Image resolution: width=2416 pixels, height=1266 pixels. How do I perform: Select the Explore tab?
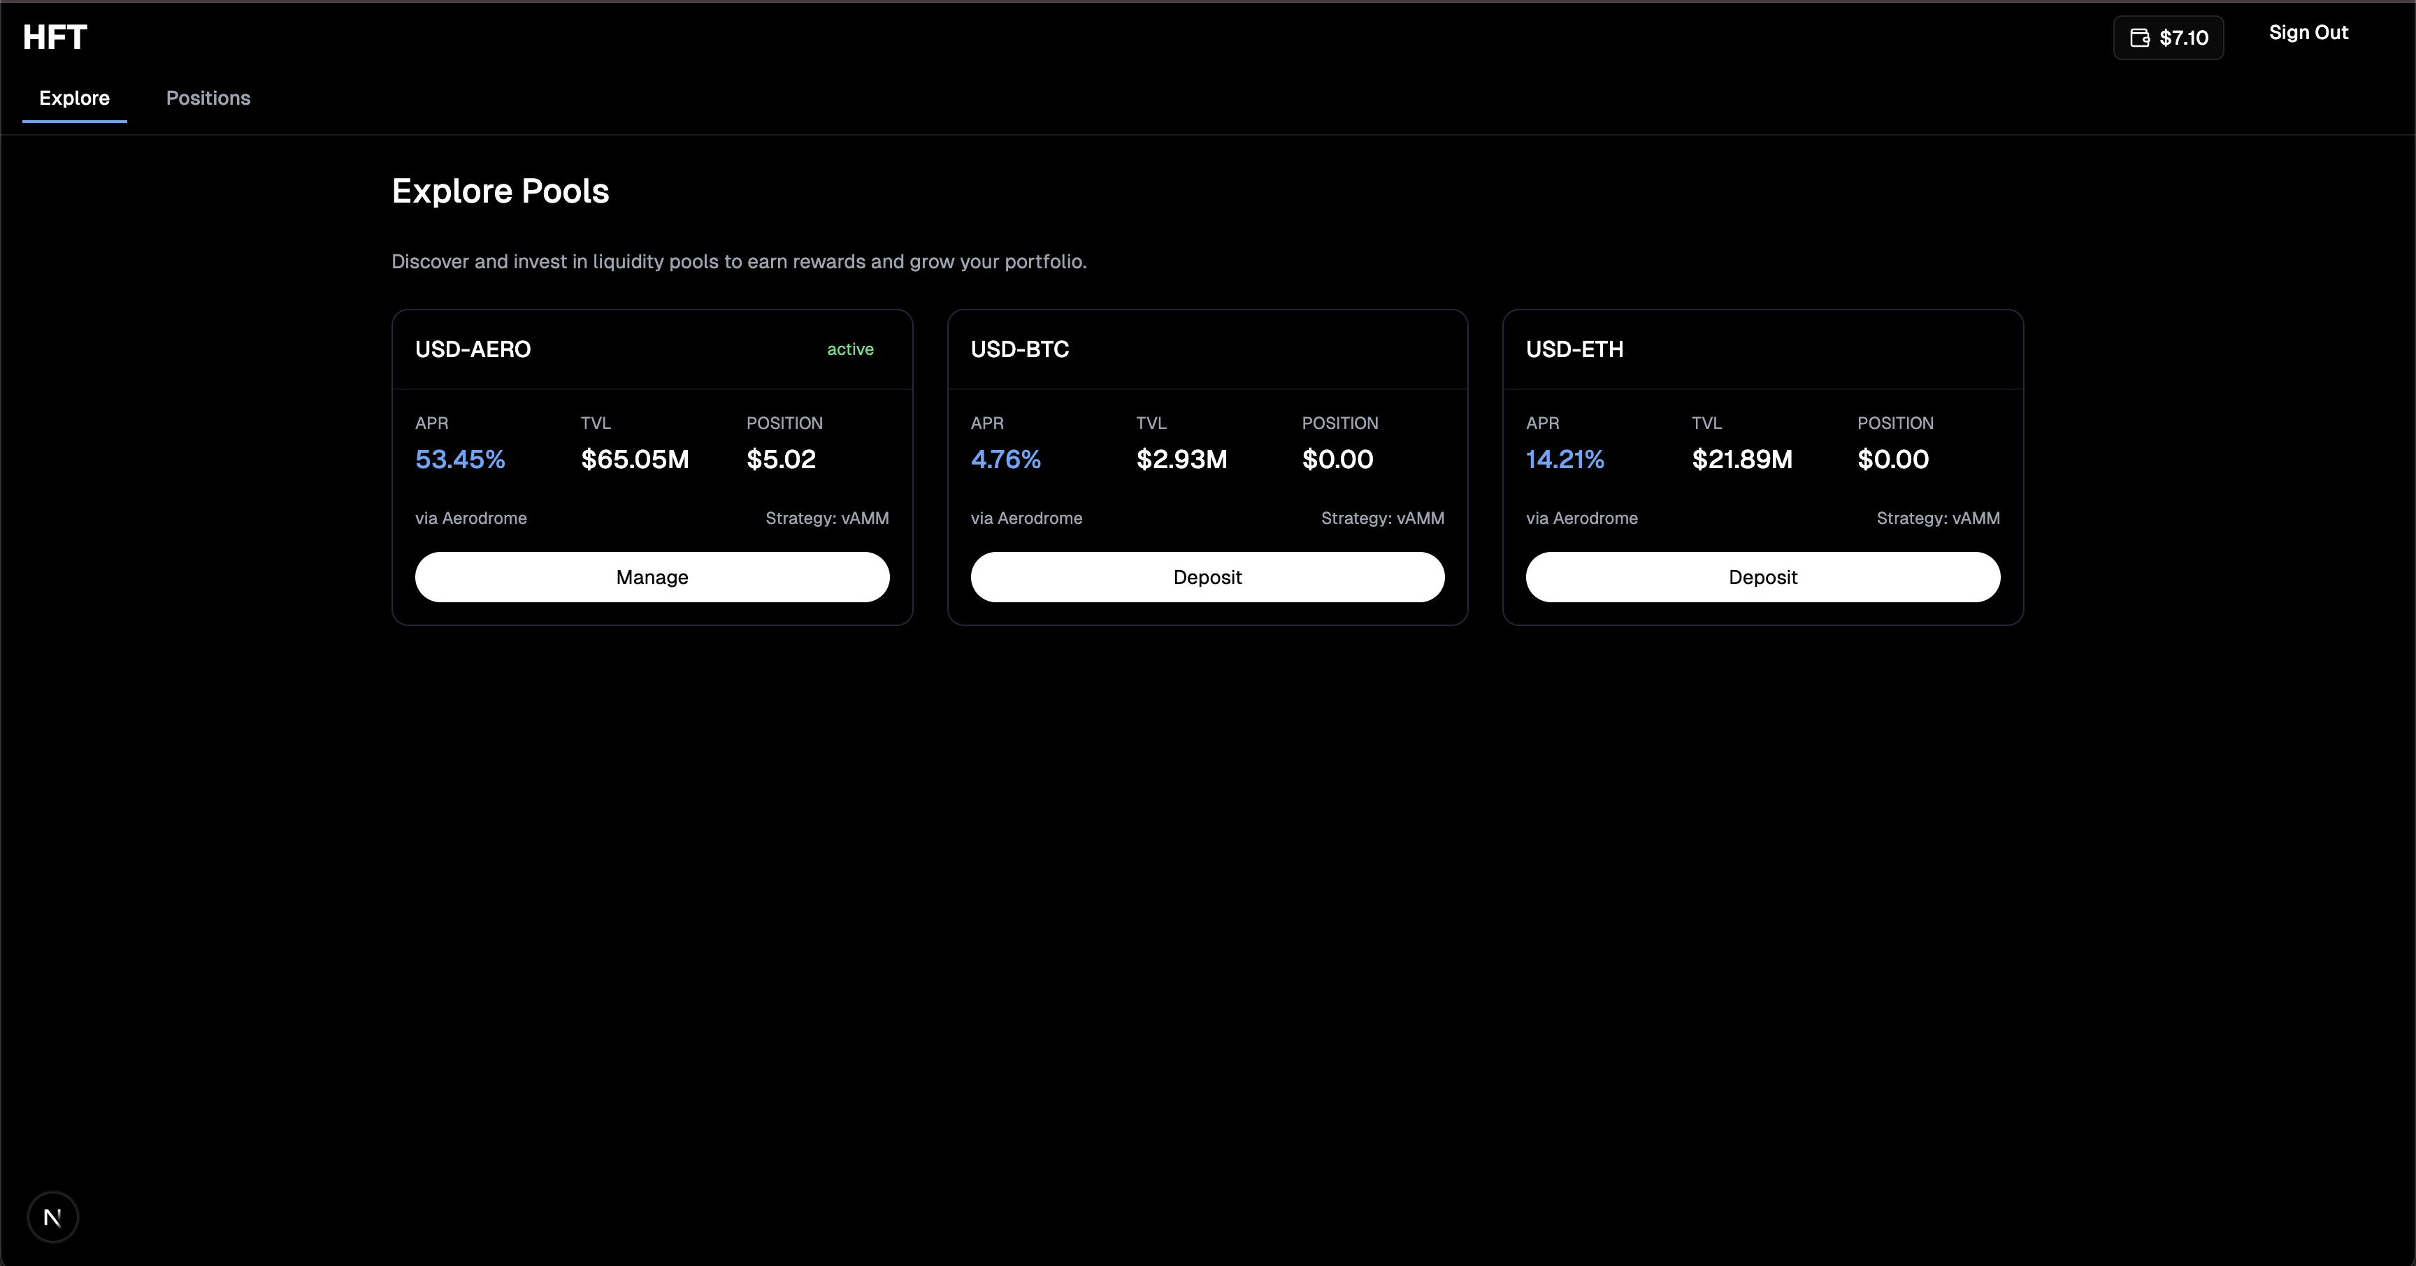(x=75, y=97)
